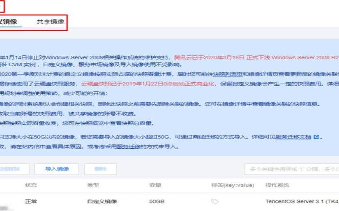The width and height of the screenshot is (339, 211).
Task: Click the external link icon after 服务迁移文档
Action: pyautogui.click(x=316, y=137)
